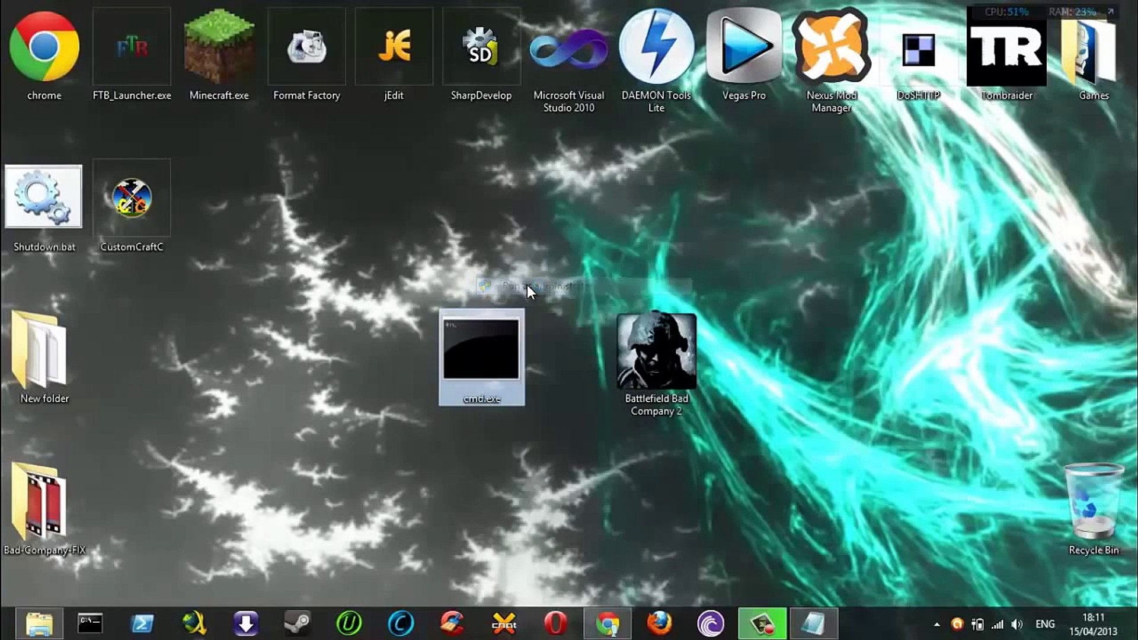
Task: Show hidden system tray icons
Action: (936, 624)
